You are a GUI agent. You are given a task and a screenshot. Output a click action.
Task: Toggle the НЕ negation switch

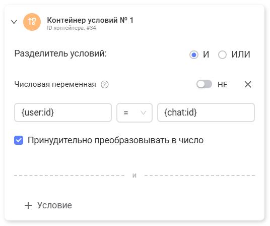[x=204, y=84]
